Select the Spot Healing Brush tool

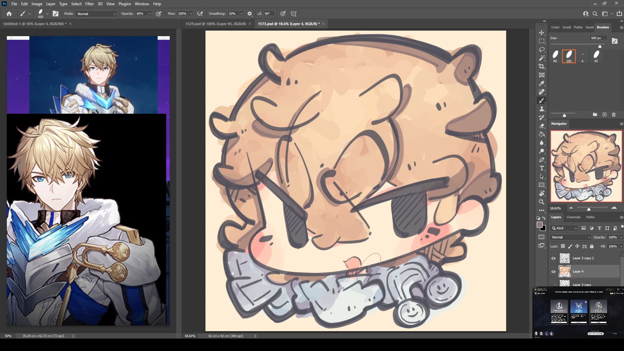pyautogui.click(x=541, y=92)
